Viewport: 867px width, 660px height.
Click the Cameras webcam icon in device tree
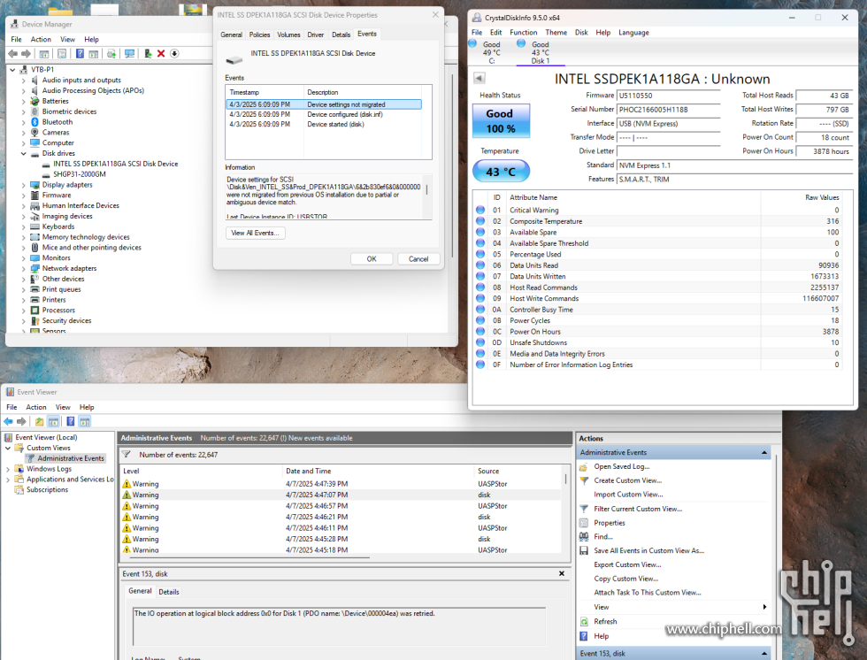[x=35, y=133]
